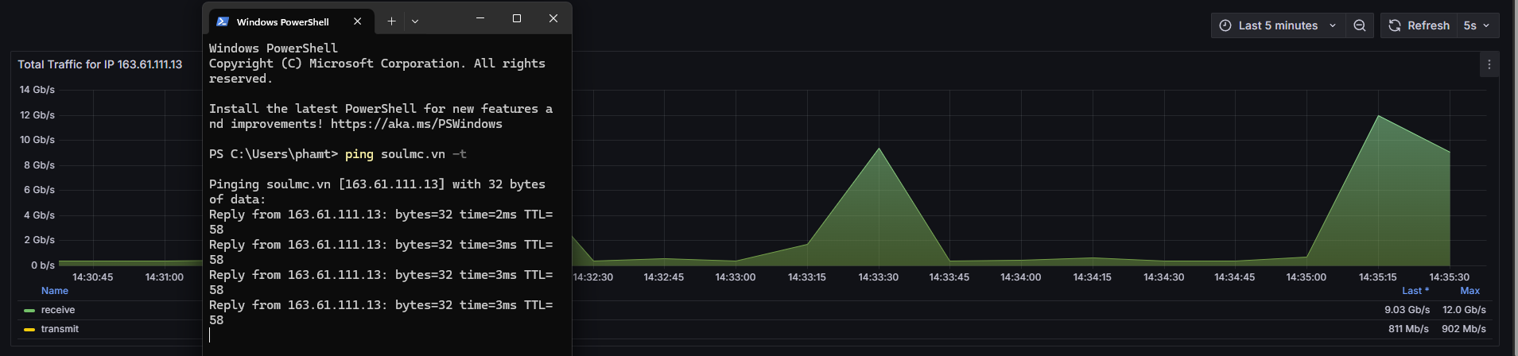
Task: Close the Windows PowerShell tab
Action: [358, 21]
